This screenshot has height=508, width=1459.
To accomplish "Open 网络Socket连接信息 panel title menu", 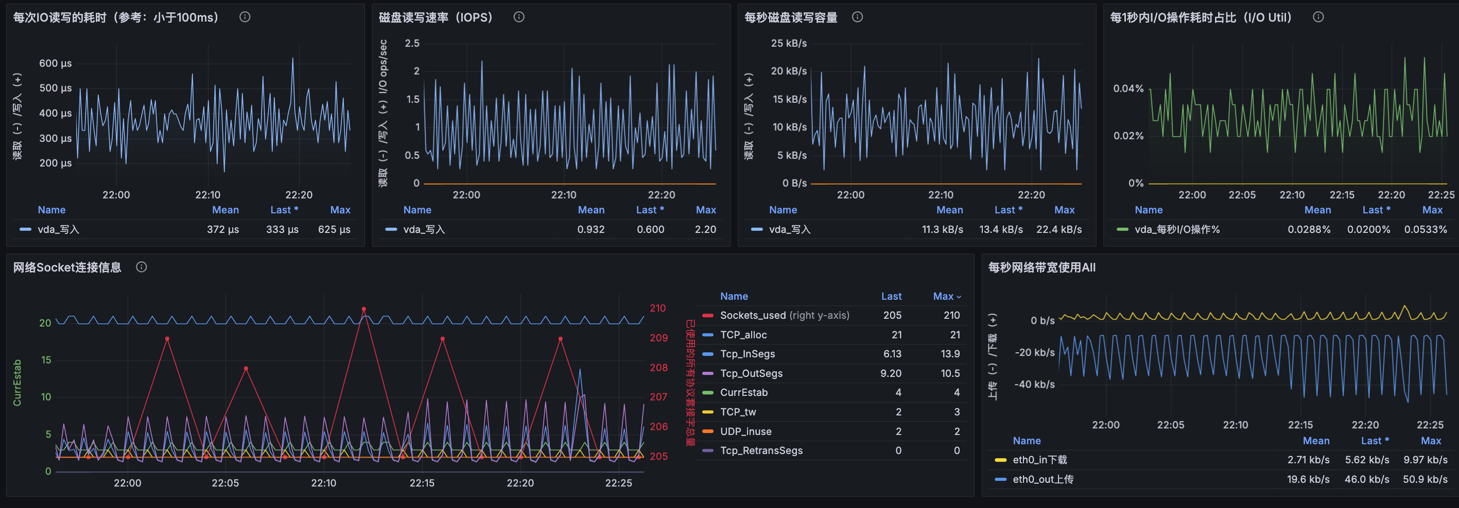I will point(67,267).
